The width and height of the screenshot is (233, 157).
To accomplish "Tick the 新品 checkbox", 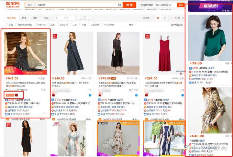I will 49,25.
